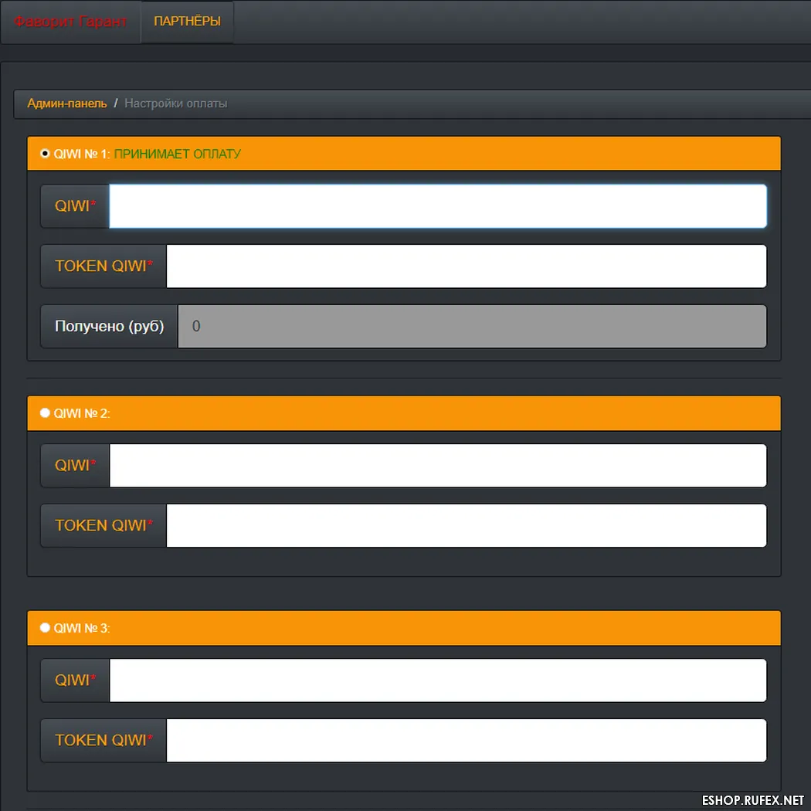Image resolution: width=811 pixels, height=811 pixels.
Task: Click the TOKEN QIWI field in wallet 3
Action: (x=466, y=741)
